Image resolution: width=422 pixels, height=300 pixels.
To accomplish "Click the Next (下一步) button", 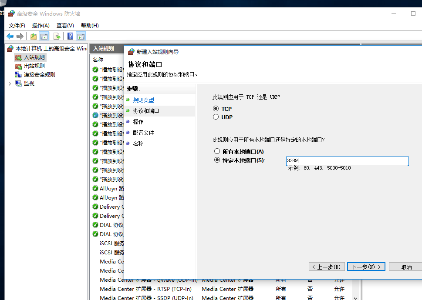I will click(366, 267).
